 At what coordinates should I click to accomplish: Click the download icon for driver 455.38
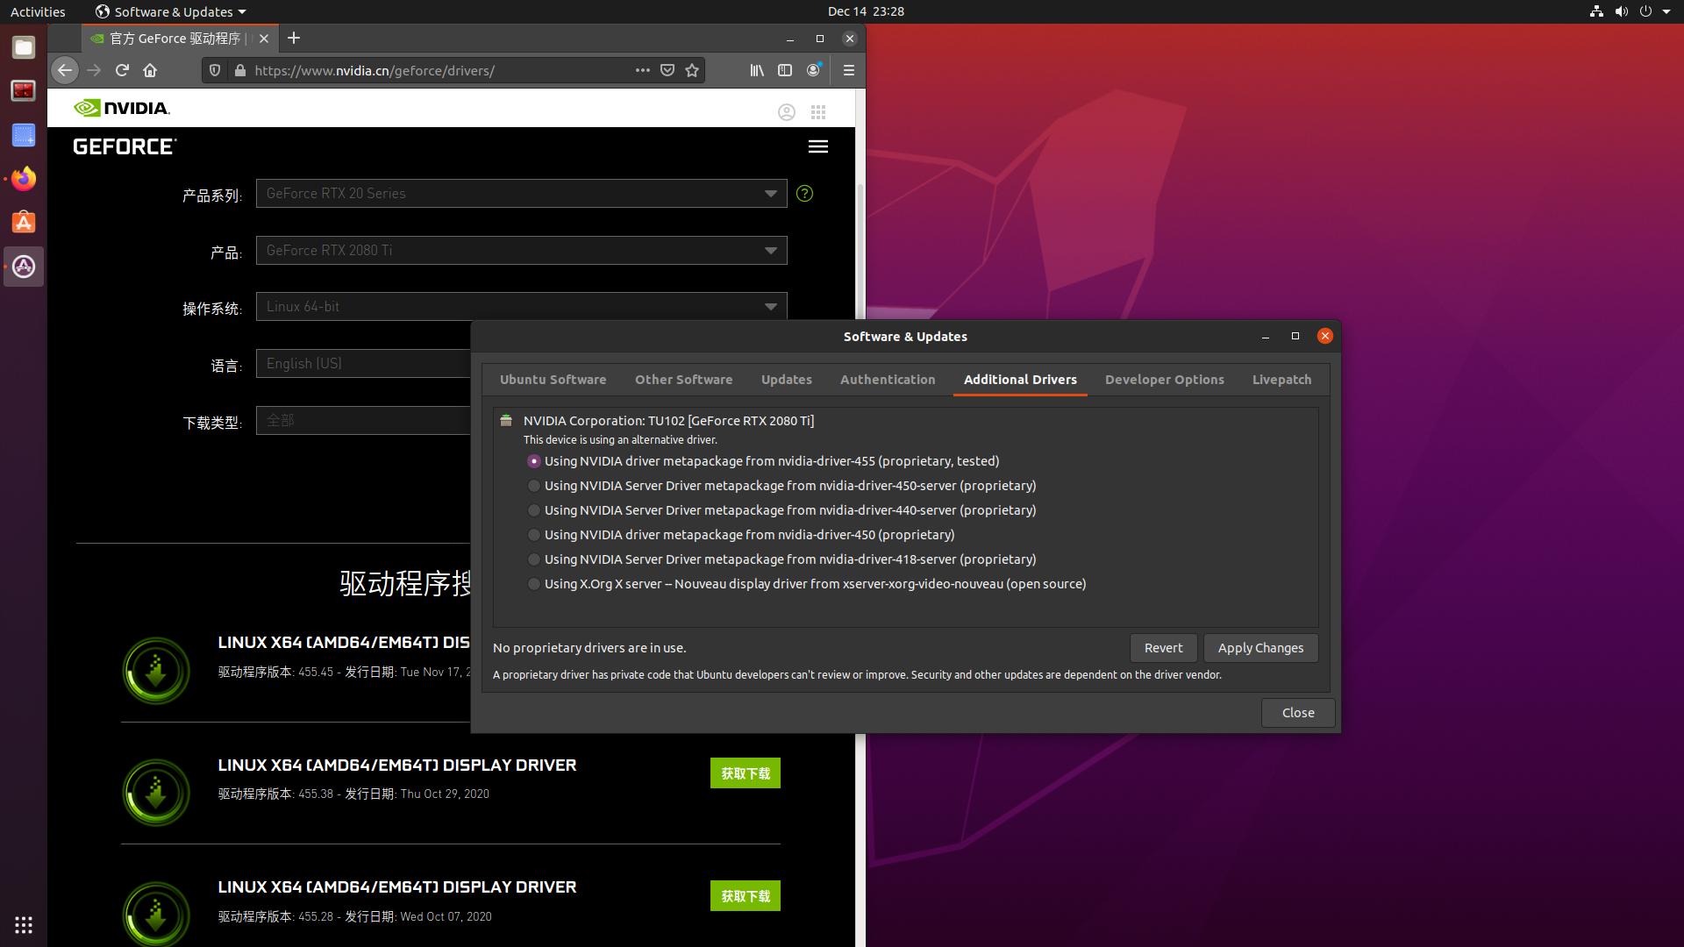pyautogui.click(x=156, y=793)
